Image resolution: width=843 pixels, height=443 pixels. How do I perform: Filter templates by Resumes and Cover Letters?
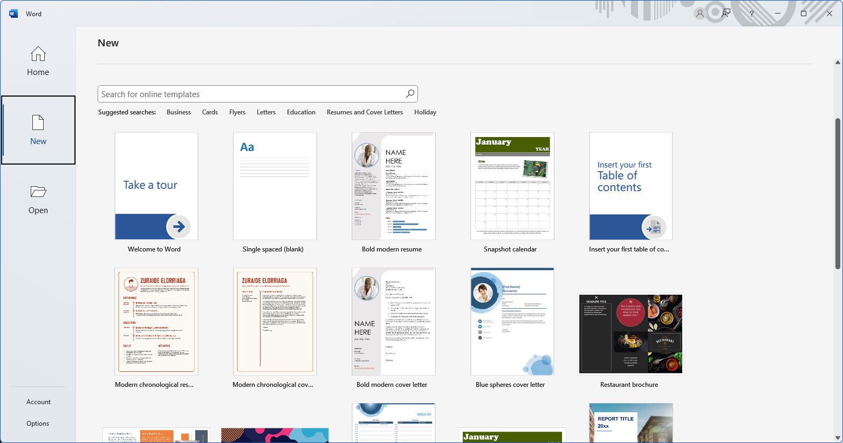coord(365,112)
